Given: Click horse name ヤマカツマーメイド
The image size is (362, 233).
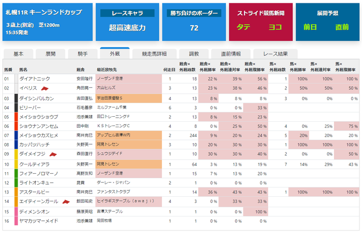Looking at the screenshot, I should (38, 221).
